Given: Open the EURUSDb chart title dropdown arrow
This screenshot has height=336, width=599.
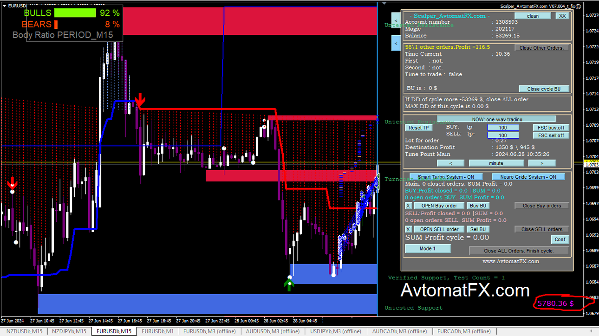Looking at the screenshot, I should pyautogui.click(x=4, y=6).
